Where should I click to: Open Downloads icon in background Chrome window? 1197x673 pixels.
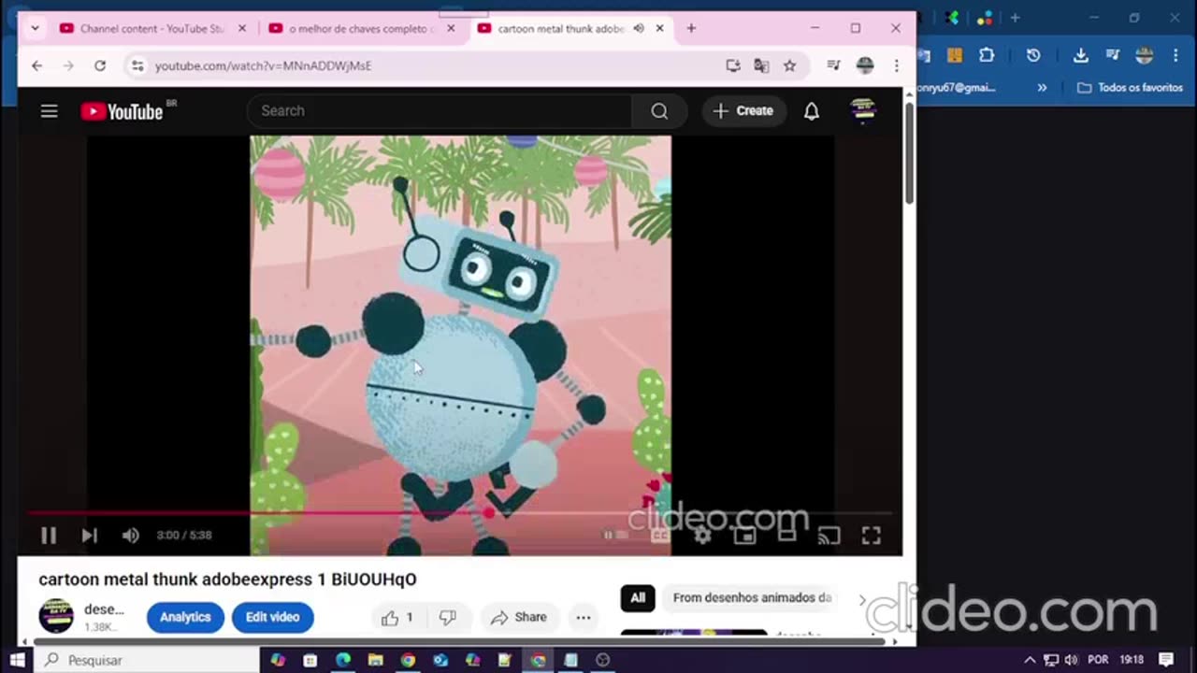point(1080,55)
